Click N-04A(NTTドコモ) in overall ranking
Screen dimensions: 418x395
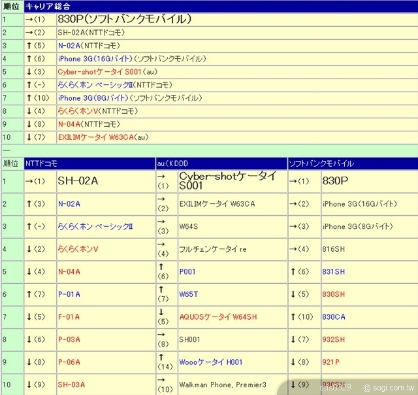point(89,124)
